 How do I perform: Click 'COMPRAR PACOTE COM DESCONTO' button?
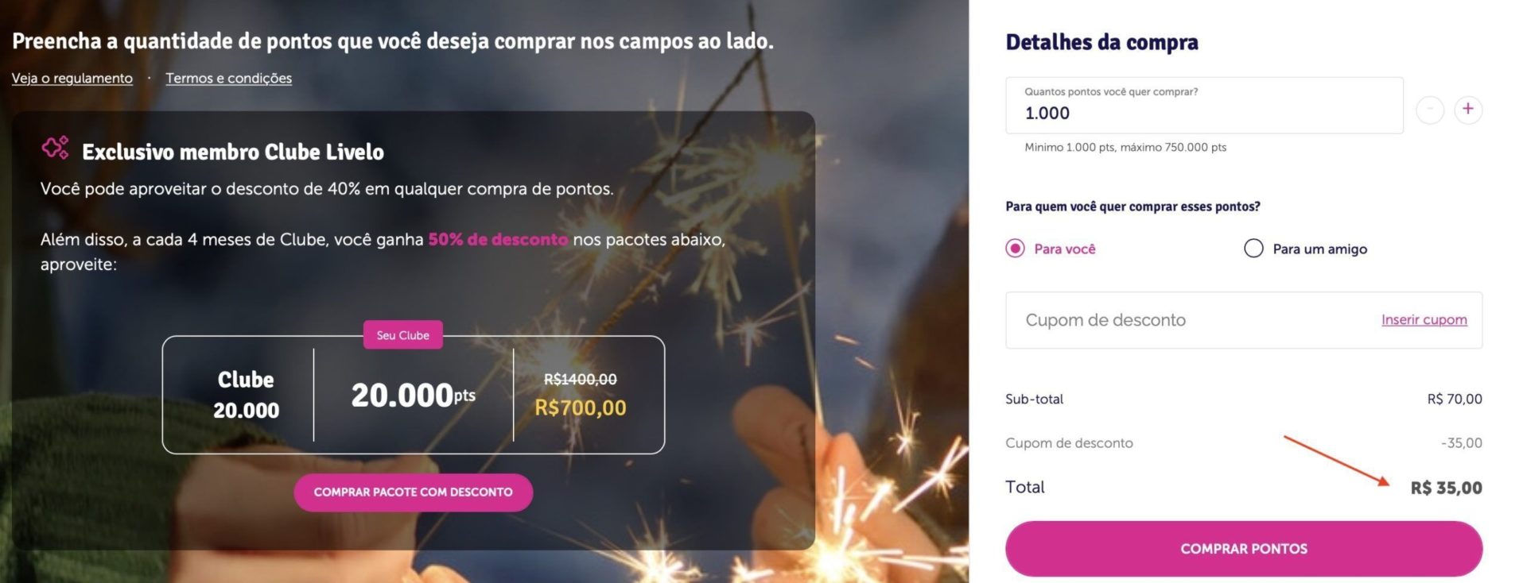(414, 492)
